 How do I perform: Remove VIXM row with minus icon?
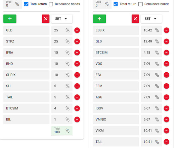click(x=167, y=131)
